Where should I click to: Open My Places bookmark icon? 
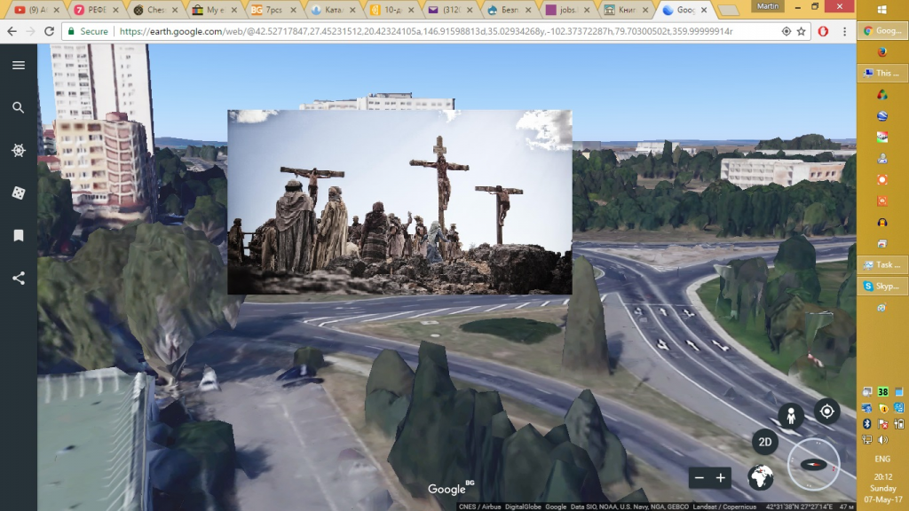click(19, 235)
